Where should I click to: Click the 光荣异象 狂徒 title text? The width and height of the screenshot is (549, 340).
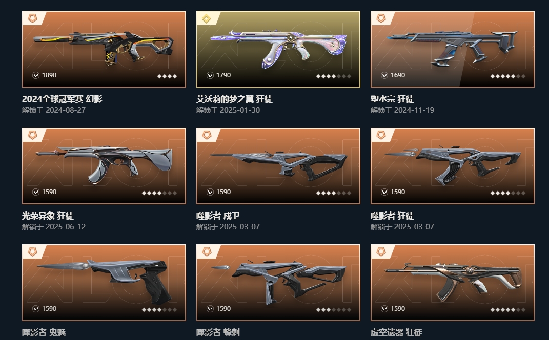(x=48, y=216)
